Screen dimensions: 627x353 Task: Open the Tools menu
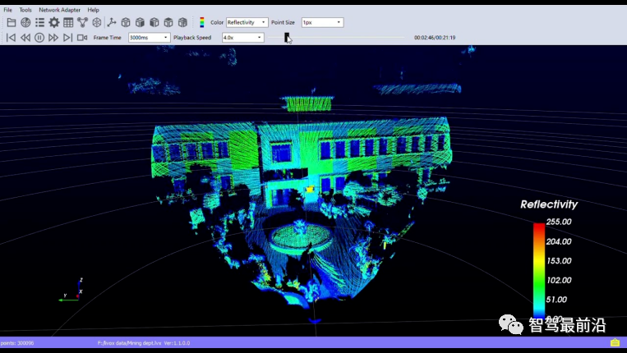[x=25, y=10]
